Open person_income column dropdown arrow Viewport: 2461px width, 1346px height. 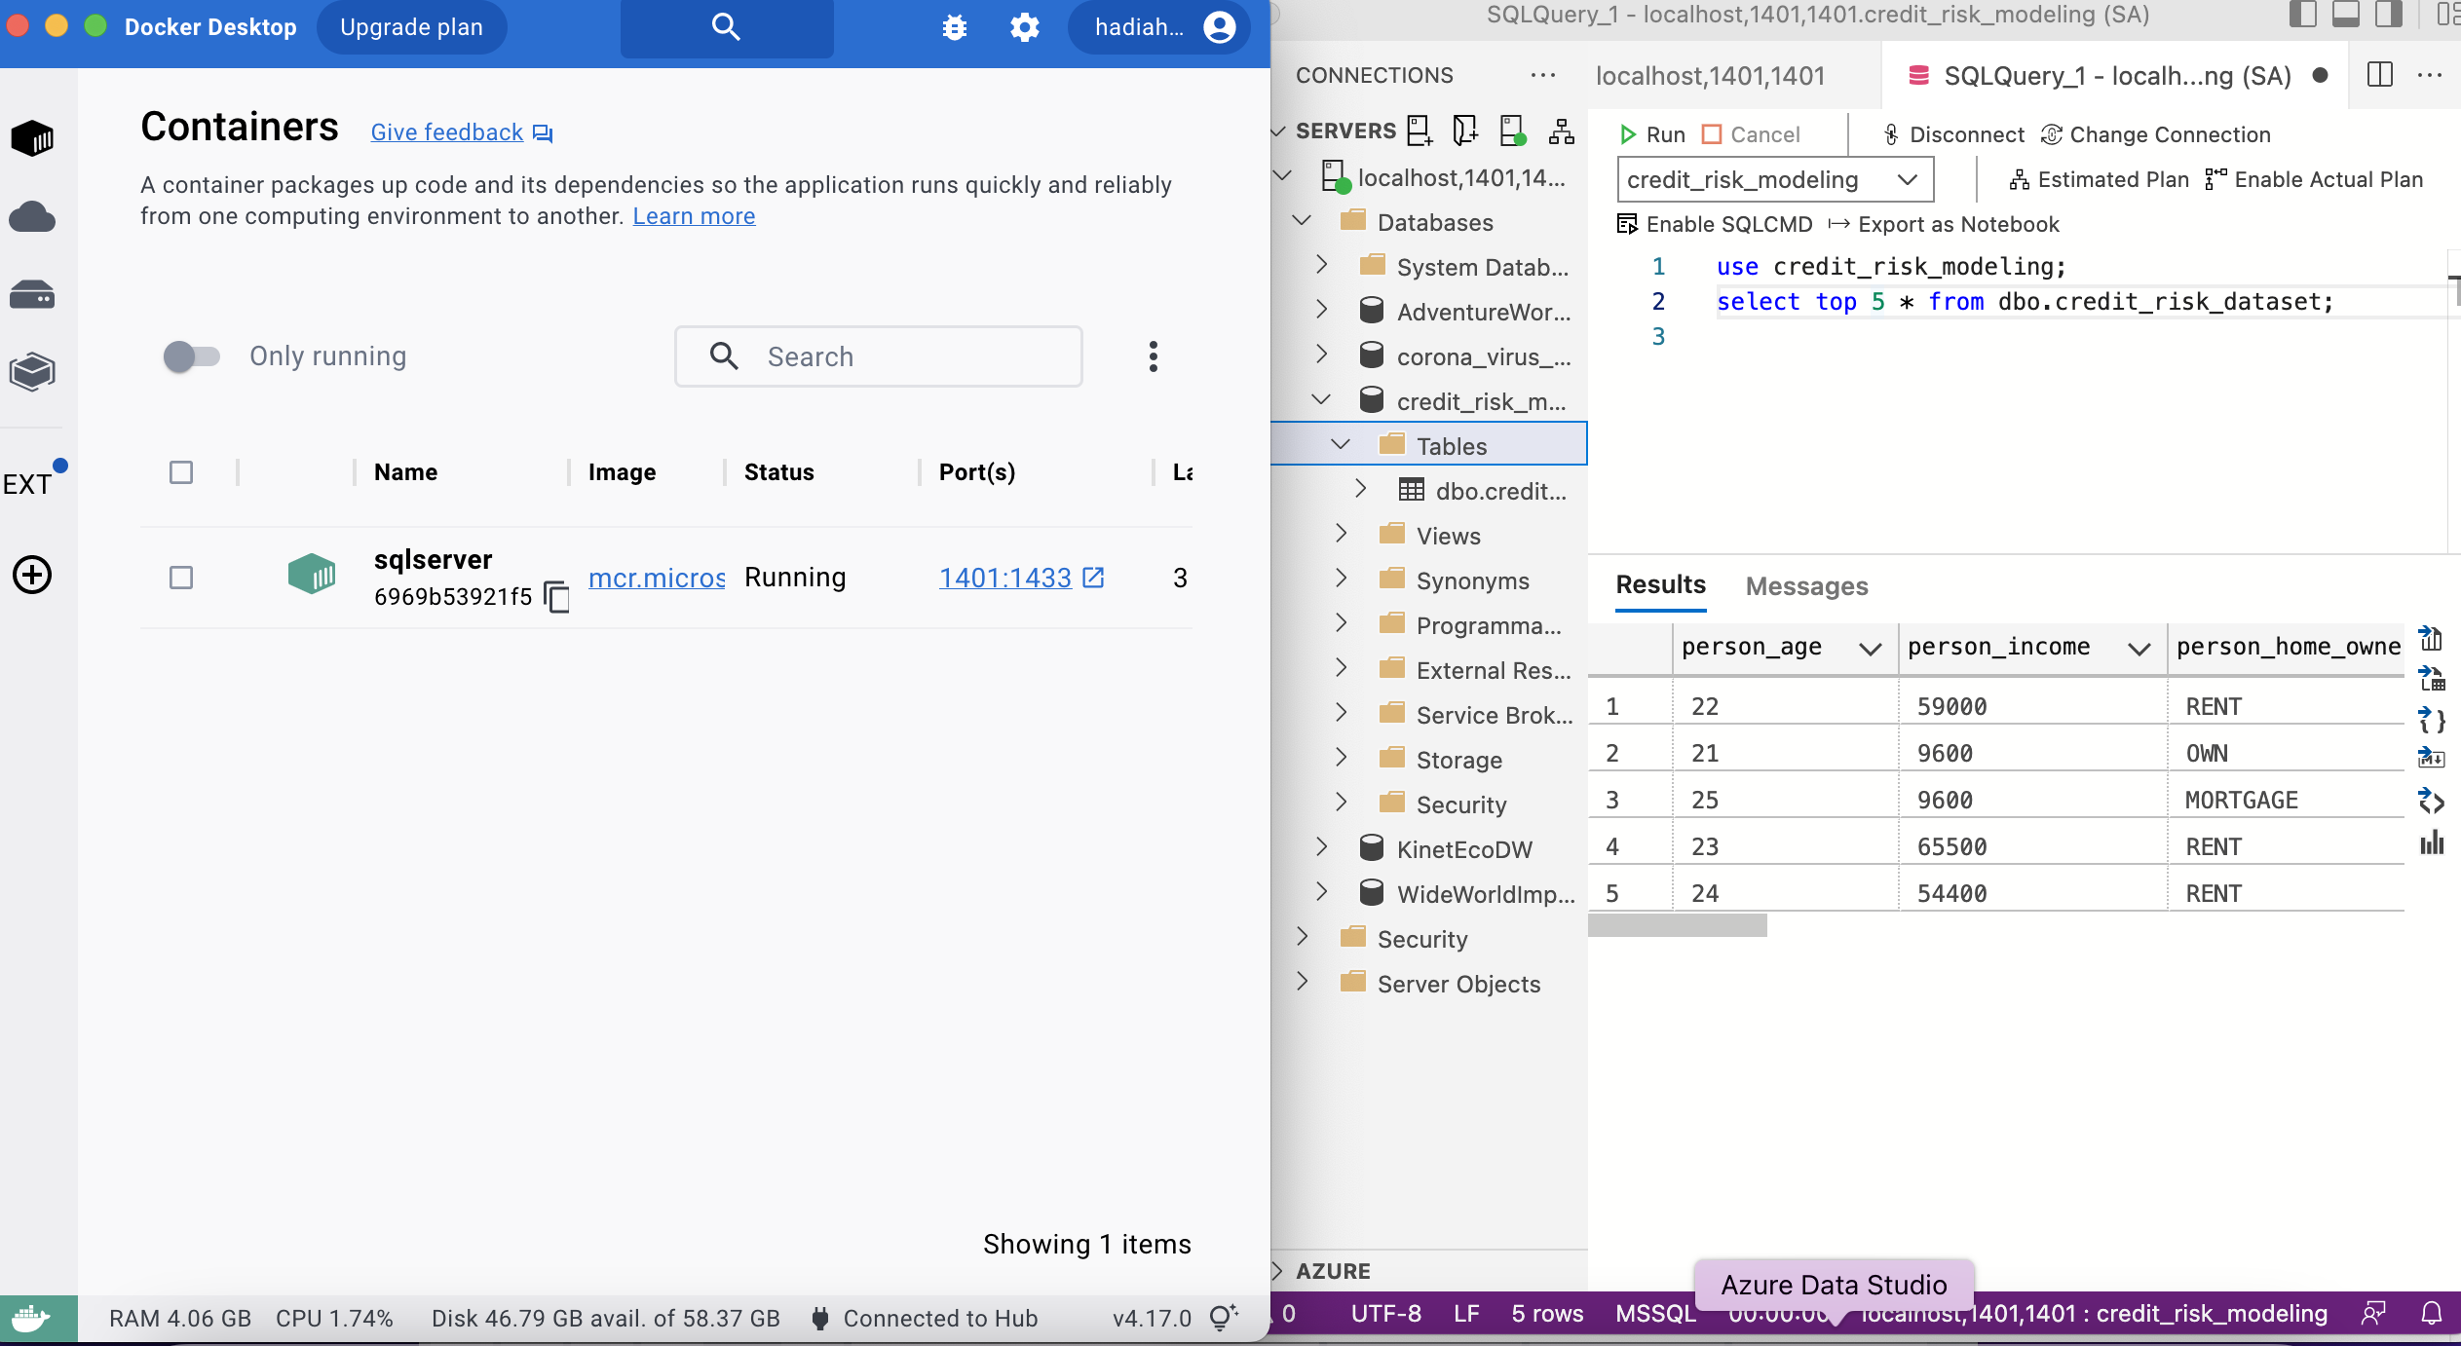[2139, 649]
